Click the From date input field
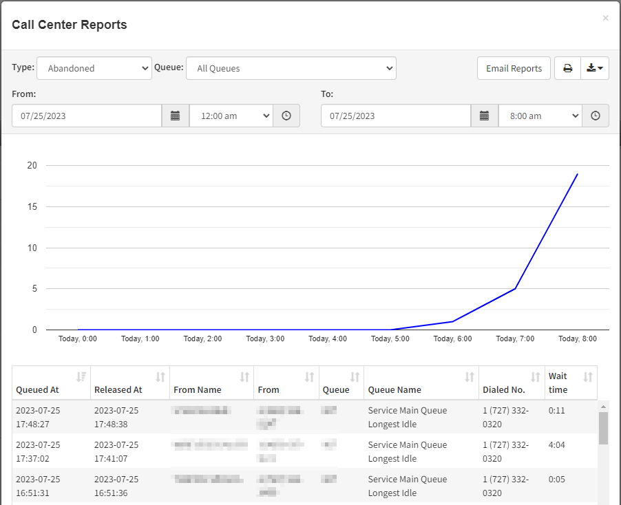Viewport: 621px width, 505px height. click(x=87, y=116)
